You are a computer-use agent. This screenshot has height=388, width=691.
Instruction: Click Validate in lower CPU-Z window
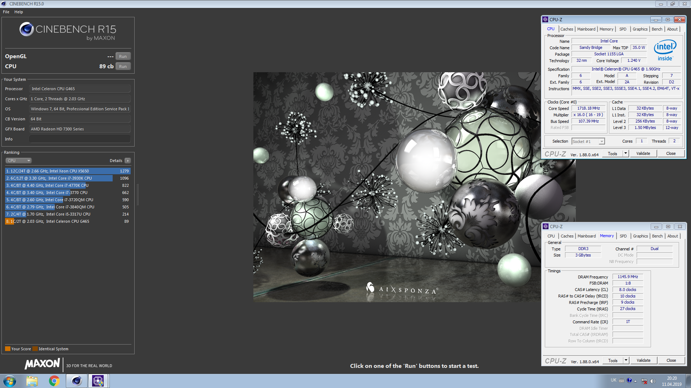[x=643, y=361]
